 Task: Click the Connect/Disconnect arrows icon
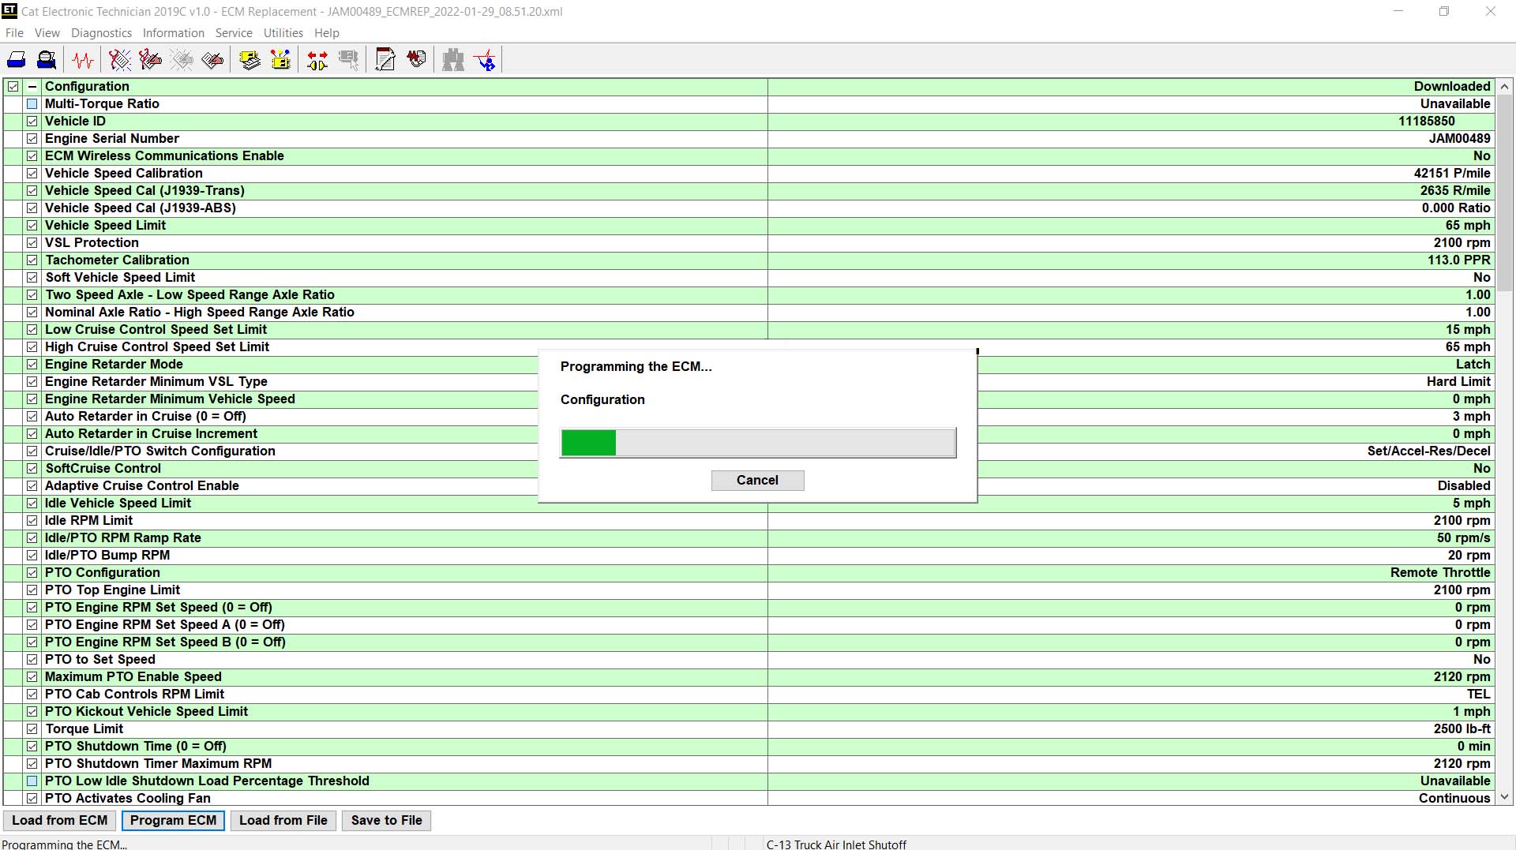[316, 59]
